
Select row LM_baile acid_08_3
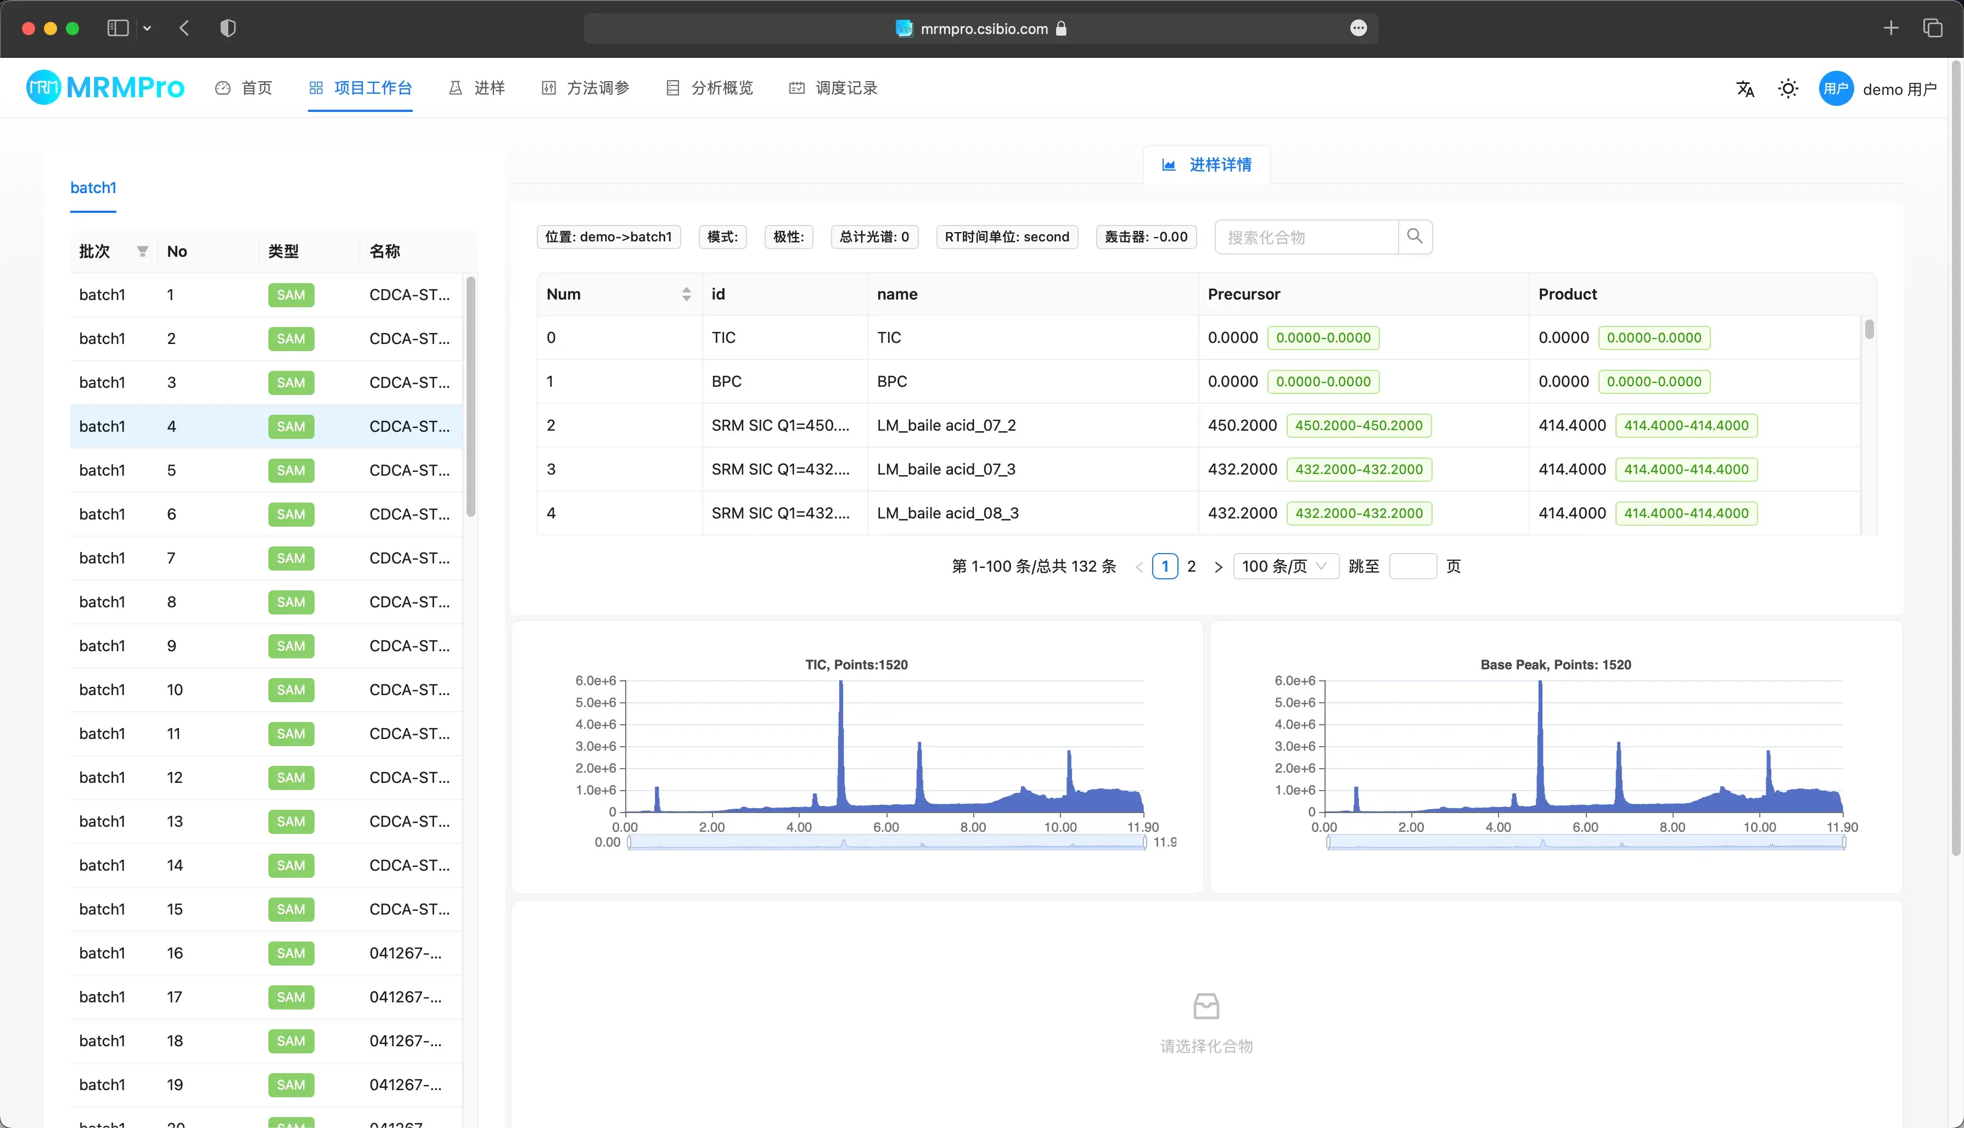(1198, 513)
